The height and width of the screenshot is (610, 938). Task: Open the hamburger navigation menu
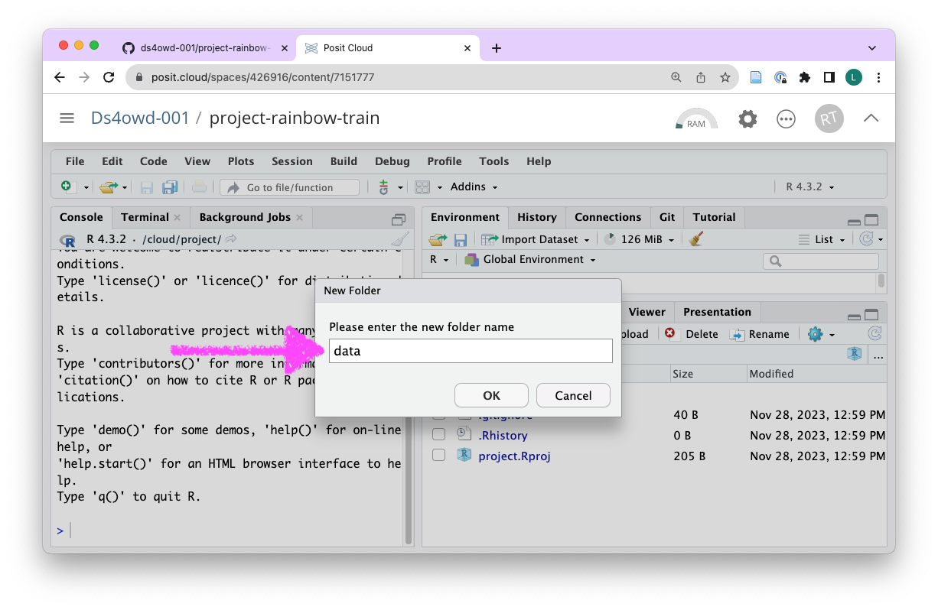(67, 118)
